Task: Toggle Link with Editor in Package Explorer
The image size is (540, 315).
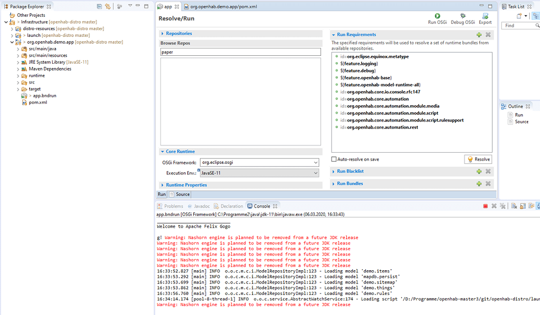Action: (x=107, y=6)
